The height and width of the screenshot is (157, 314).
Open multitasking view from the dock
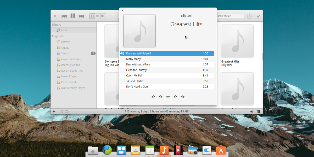point(121,150)
